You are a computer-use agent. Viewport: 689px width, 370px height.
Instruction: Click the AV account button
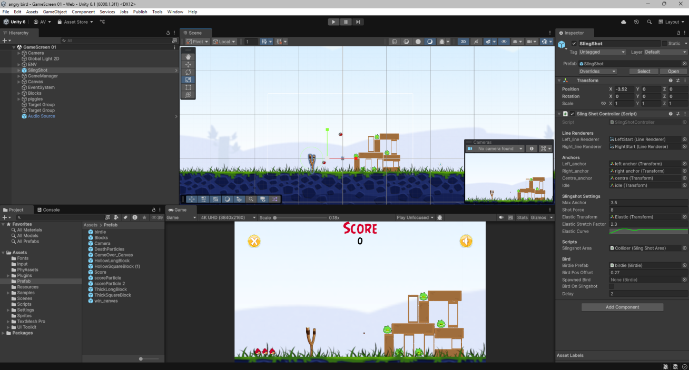point(42,22)
